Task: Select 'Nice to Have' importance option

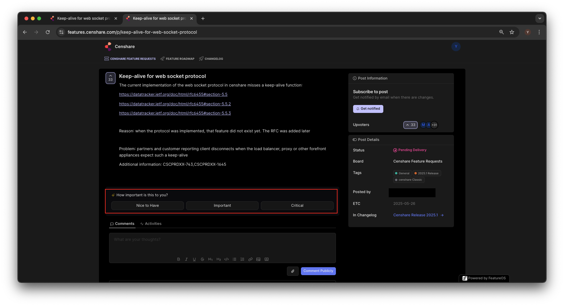Action: pyautogui.click(x=147, y=205)
